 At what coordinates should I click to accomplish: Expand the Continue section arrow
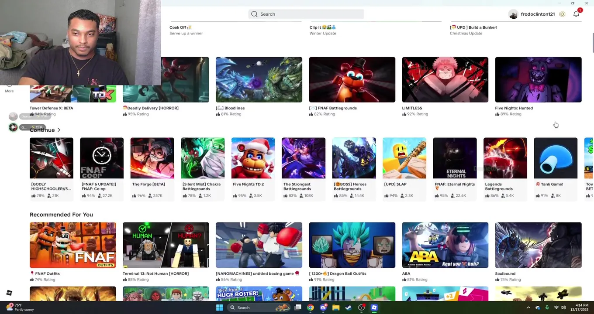coord(59,130)
